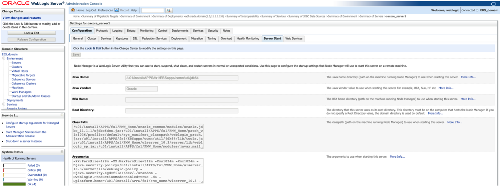Open EBS_domain in Domain Structure
The width and height of the screenshot is (502, 187).
pyautogui.click(x=10, y=54)
